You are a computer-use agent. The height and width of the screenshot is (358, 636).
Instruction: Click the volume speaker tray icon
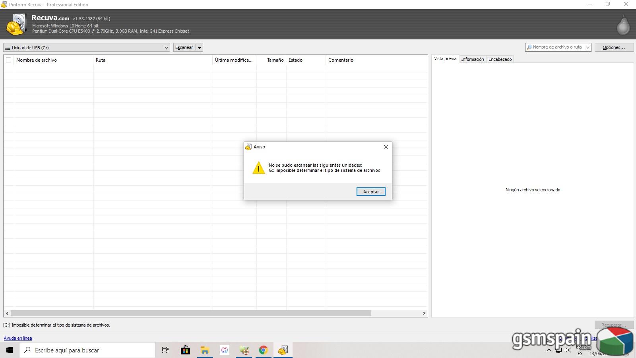(568, 350)
